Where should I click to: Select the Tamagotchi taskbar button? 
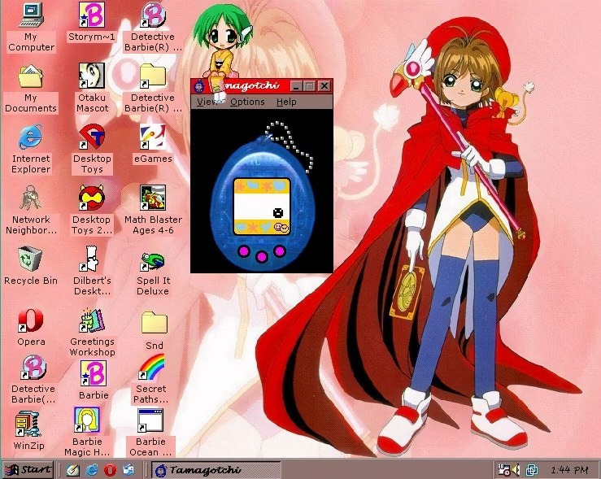(x=216, y=470)
